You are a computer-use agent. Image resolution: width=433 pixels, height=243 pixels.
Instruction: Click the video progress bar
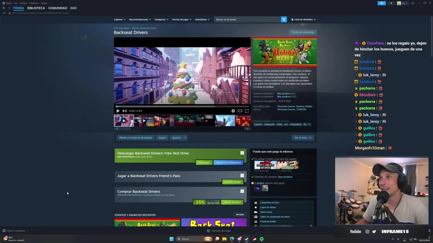182,106
